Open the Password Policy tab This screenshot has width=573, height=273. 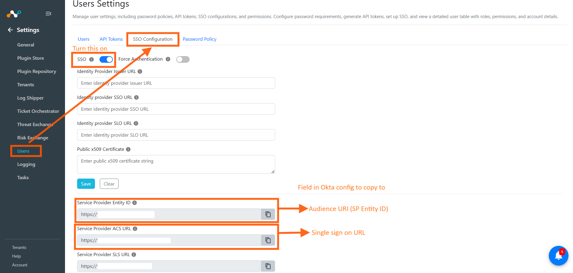[x=199, y=39]
